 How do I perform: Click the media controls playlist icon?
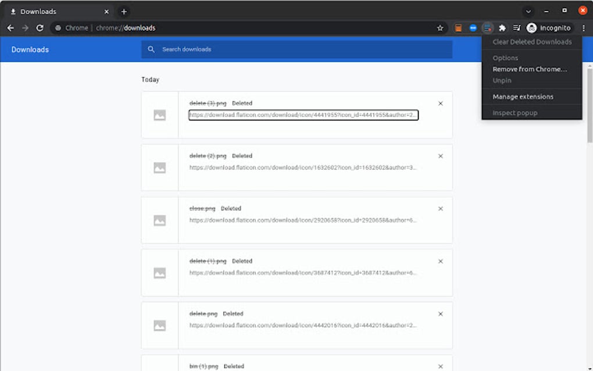[x=516, y=28]
